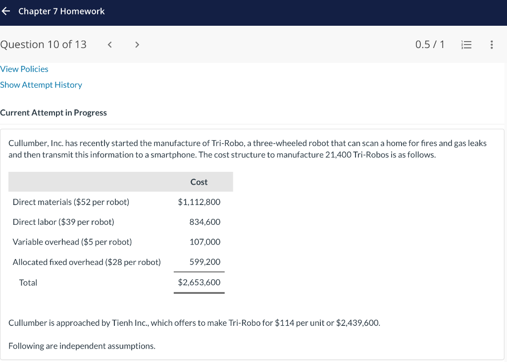The height and width of the screenshot is (362, 507).
Task: Select the 107,000 cost value
Action: pos(205,242)
